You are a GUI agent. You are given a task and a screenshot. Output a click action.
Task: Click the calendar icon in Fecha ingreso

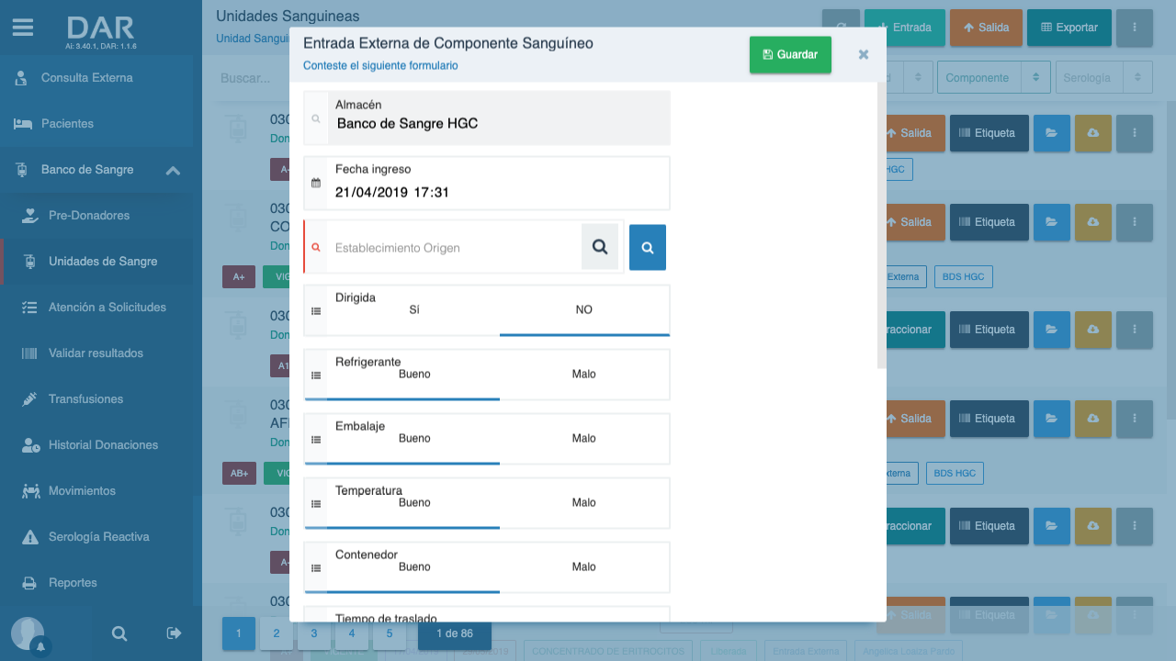[316, 183]
